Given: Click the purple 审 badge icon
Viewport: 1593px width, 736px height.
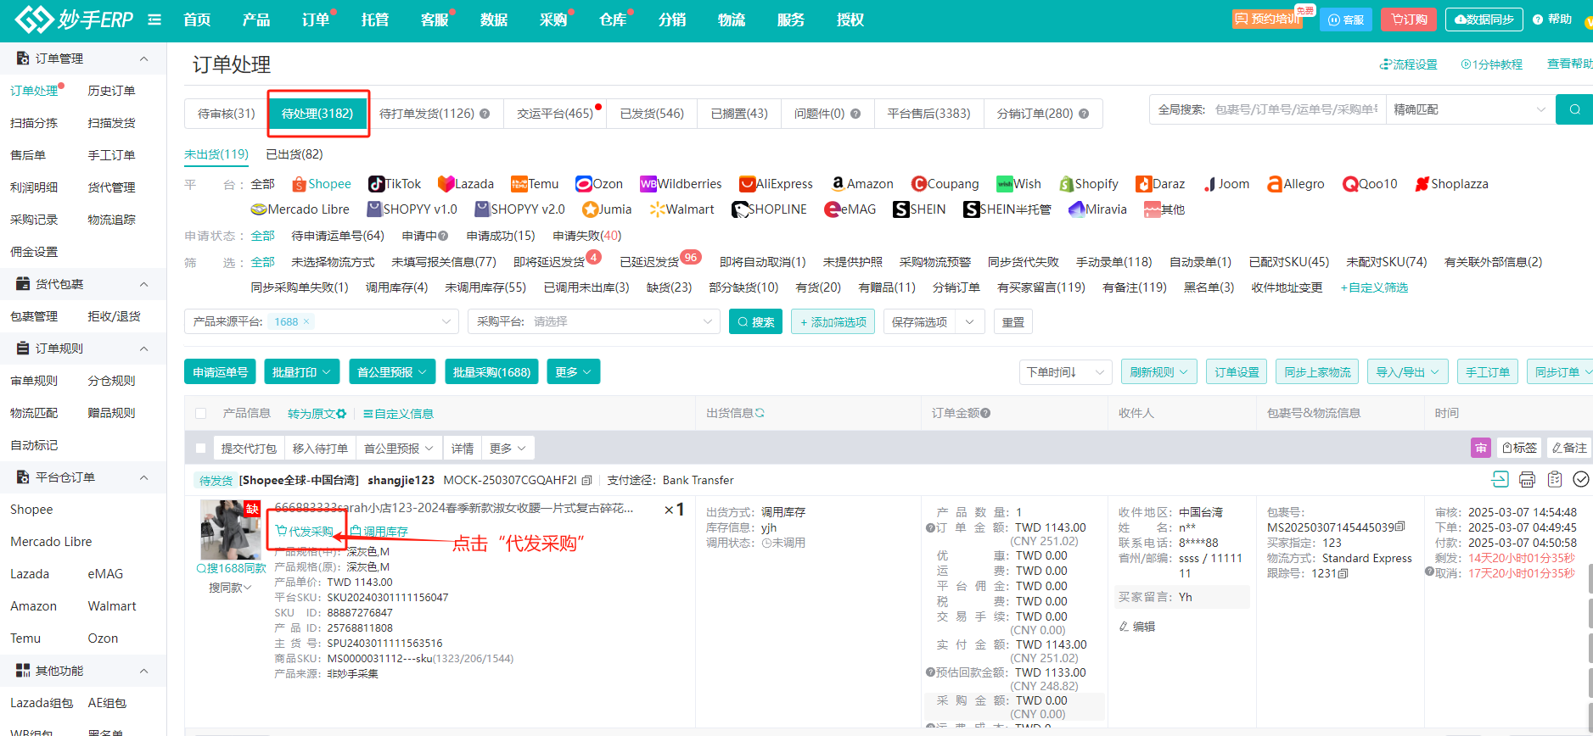Looking at the screenshot, I should pyautogui.click(x=1480, y=448).
